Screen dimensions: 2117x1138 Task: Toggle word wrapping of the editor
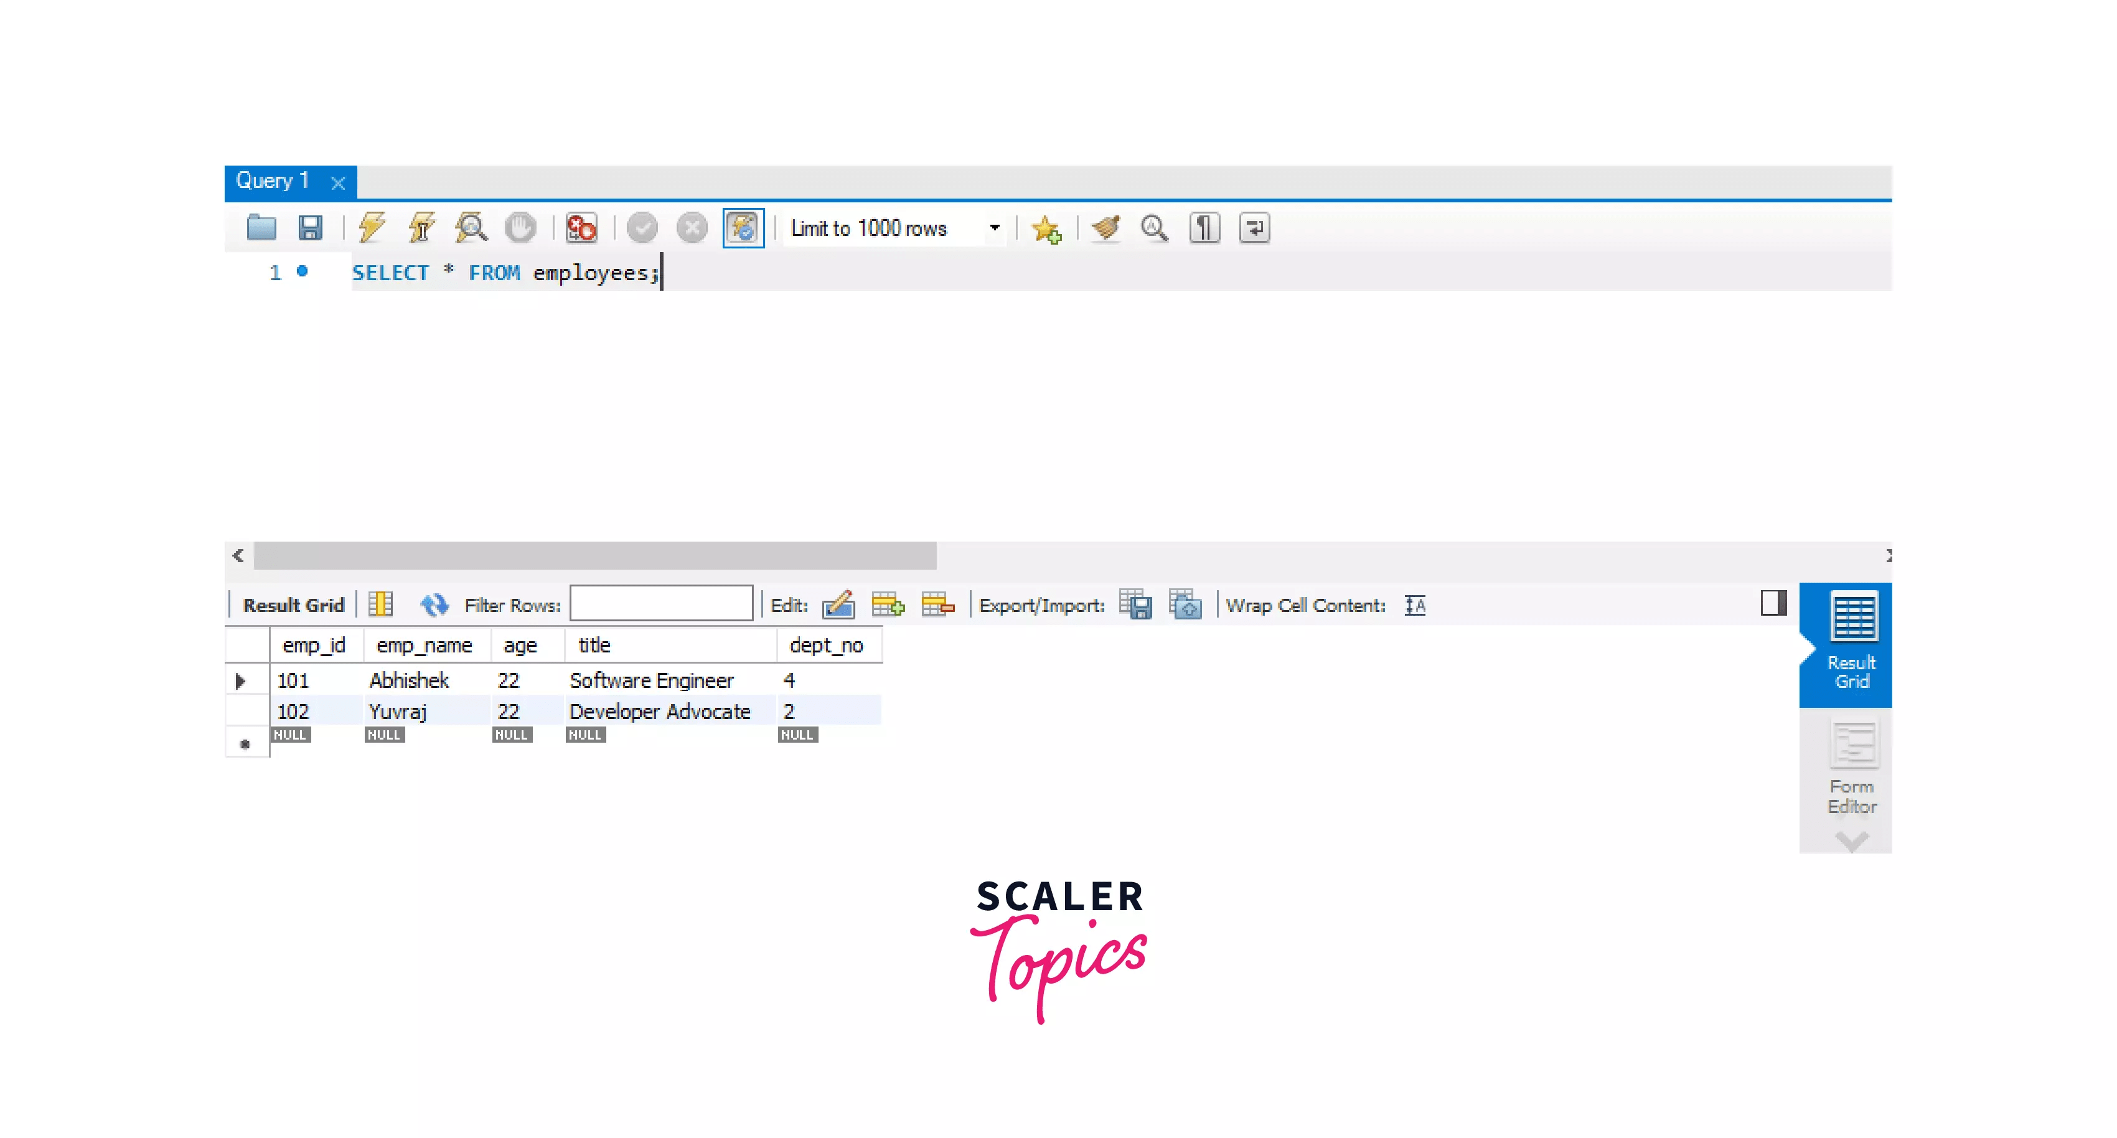pyautogui.click(x=1254, y=228)
